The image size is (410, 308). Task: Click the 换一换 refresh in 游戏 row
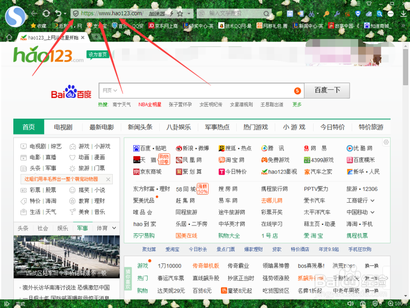pos(372,266)
